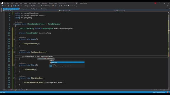Select PieceCreator in the IntelliSense list

click(67, 62)
